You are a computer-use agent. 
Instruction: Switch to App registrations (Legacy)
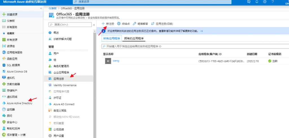pos(162,24)
